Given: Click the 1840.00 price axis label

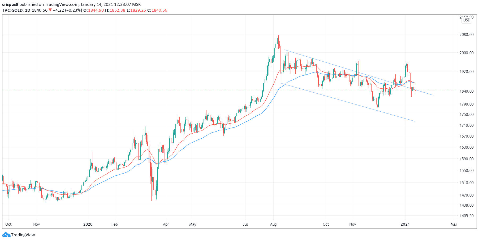Looking at the screenshot, I should pyautogui.click(x=467, y=91).
